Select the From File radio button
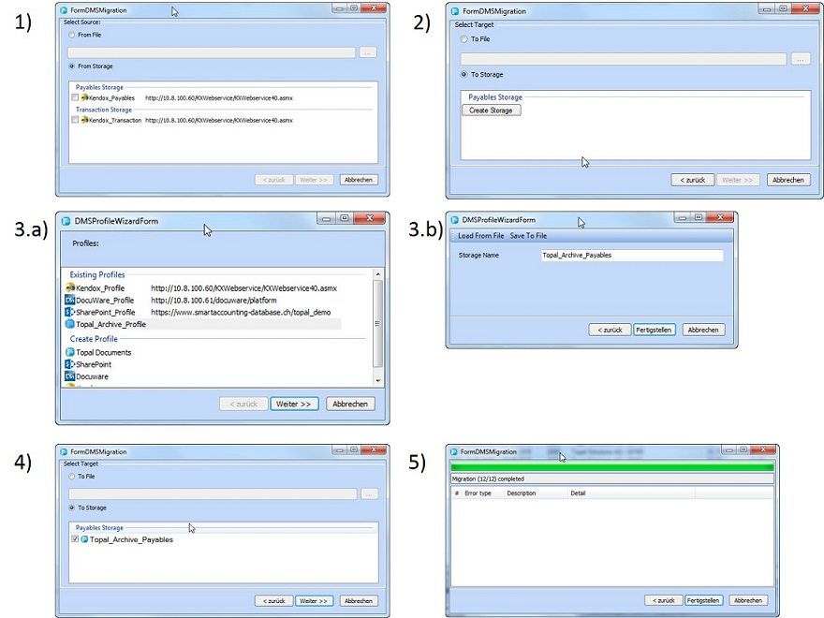This screenshot has height=618, width=824. (72, 35)
